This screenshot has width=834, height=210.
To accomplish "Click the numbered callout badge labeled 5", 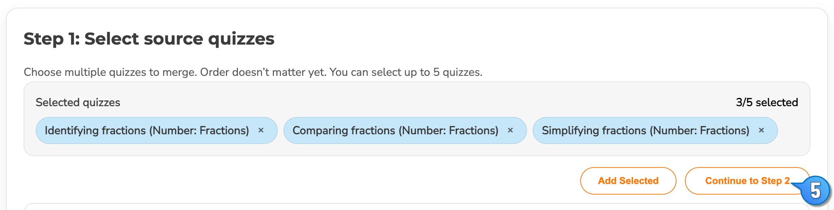I will [816, 190].
